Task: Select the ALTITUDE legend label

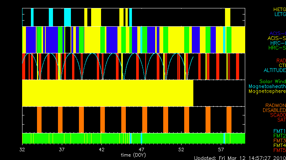Action: [x=275, y=70]
